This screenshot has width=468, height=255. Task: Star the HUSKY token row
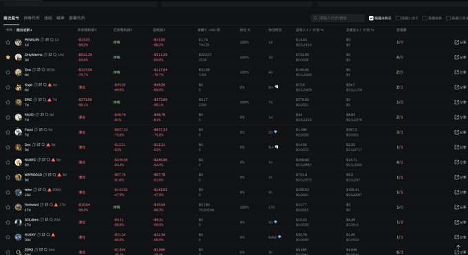point(8,237)
